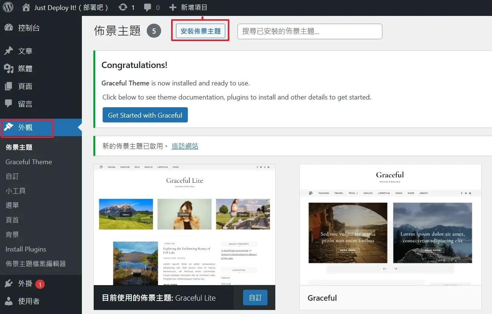
Task: Click the plus icon for new item
Action: [x=173, y=7]
